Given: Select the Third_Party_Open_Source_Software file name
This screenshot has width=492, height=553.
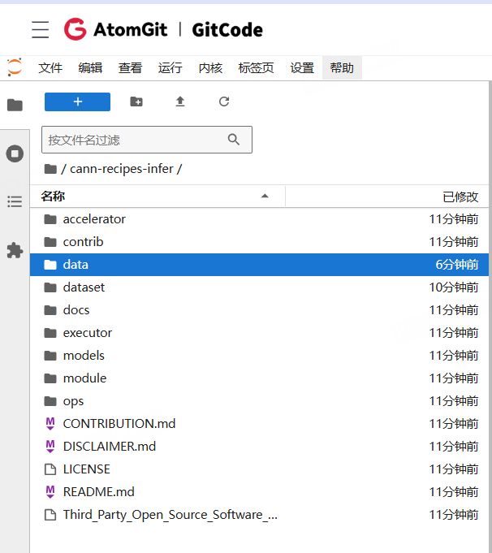Looking at the screenshot, I should point(170,515).
